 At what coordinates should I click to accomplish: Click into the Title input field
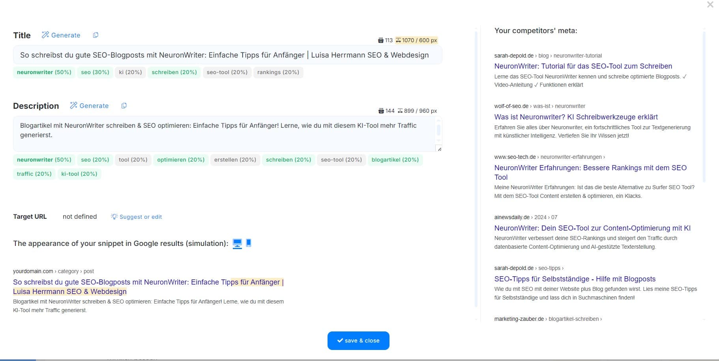227,55
